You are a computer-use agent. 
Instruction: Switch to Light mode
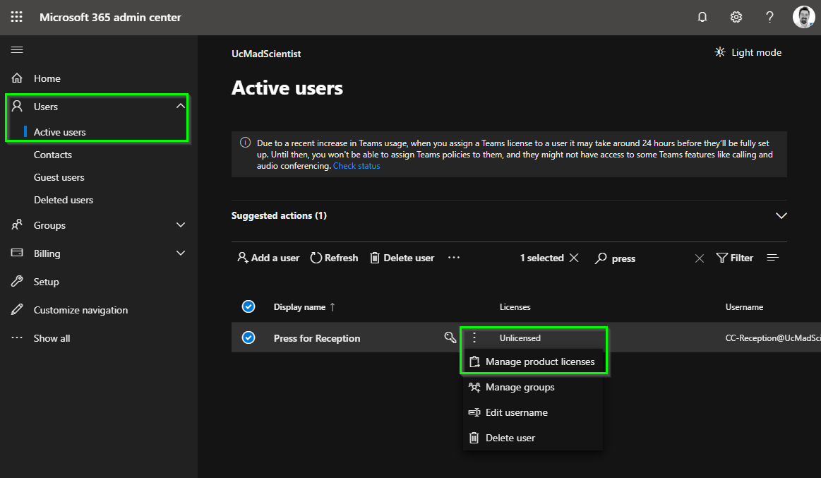tap(748, 52)
